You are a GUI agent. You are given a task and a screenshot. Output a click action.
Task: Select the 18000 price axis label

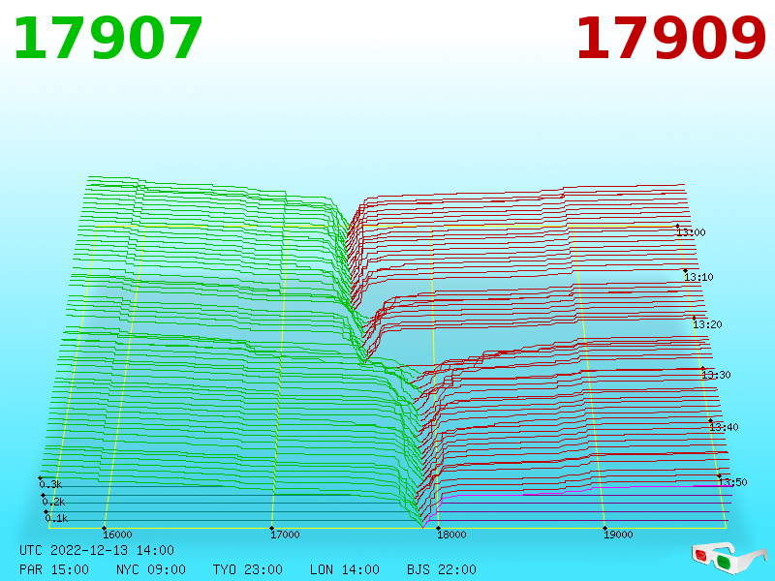point(451,535)
